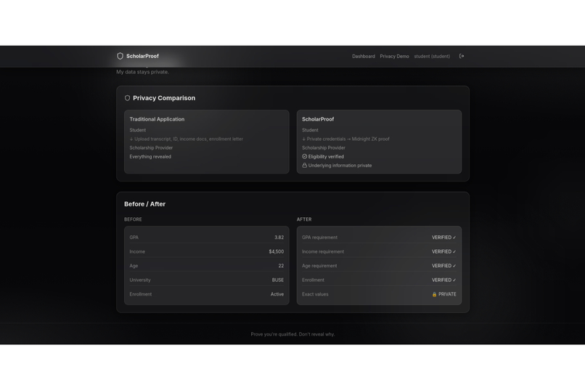Image resolution: width=585 pixels, height=390 pixels.
Task: Click Student label in ScholarProof card
Action: 310,130
